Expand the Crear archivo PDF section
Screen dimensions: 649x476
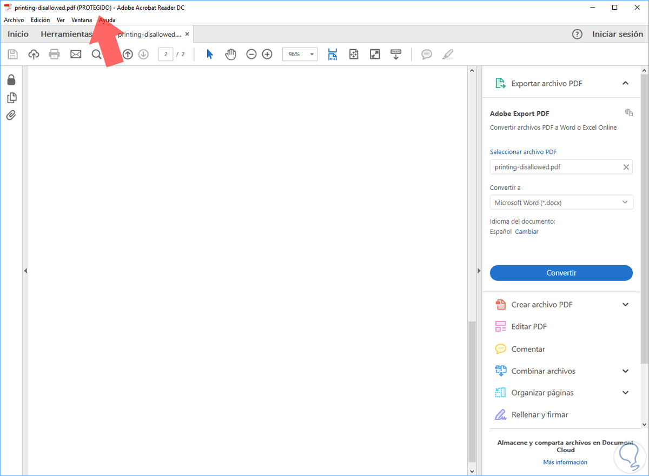[625, 305]
